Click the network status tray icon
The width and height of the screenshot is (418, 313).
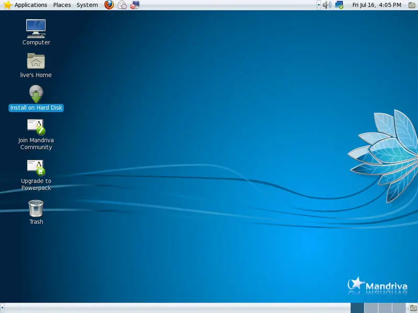pos(339,5)
